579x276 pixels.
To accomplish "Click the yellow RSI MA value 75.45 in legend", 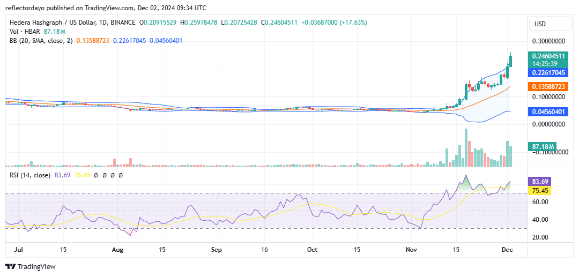I will click(x=82, y=175).
